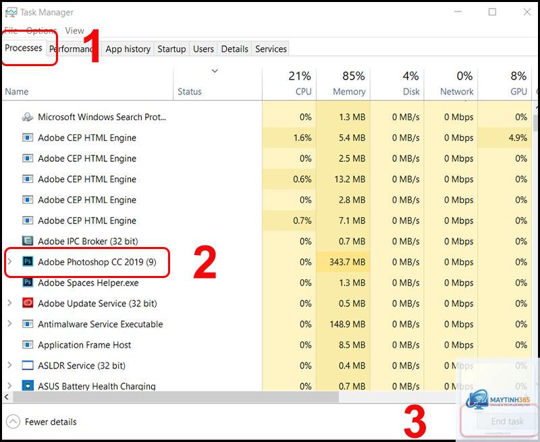Expand the Adobe Update Service (32 bit) group

click(x=9, y=303)
